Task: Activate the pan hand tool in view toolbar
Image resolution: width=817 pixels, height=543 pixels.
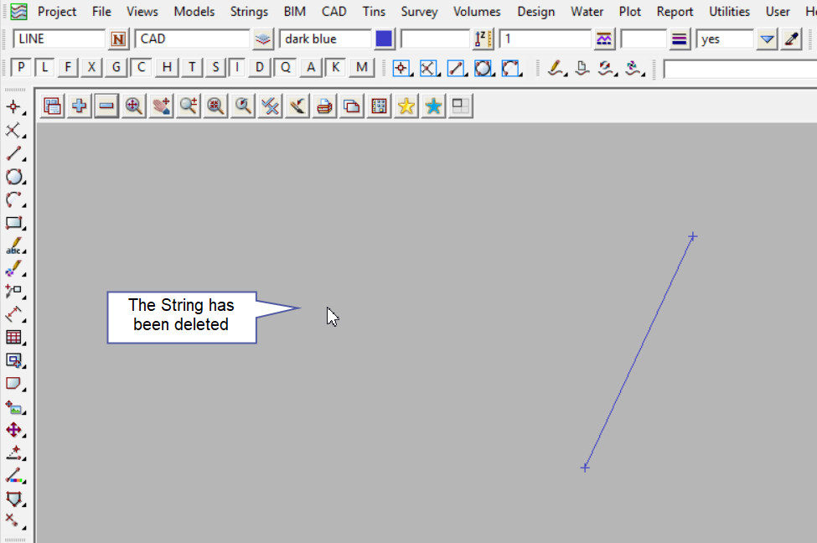Action: (x=162, y=106)
